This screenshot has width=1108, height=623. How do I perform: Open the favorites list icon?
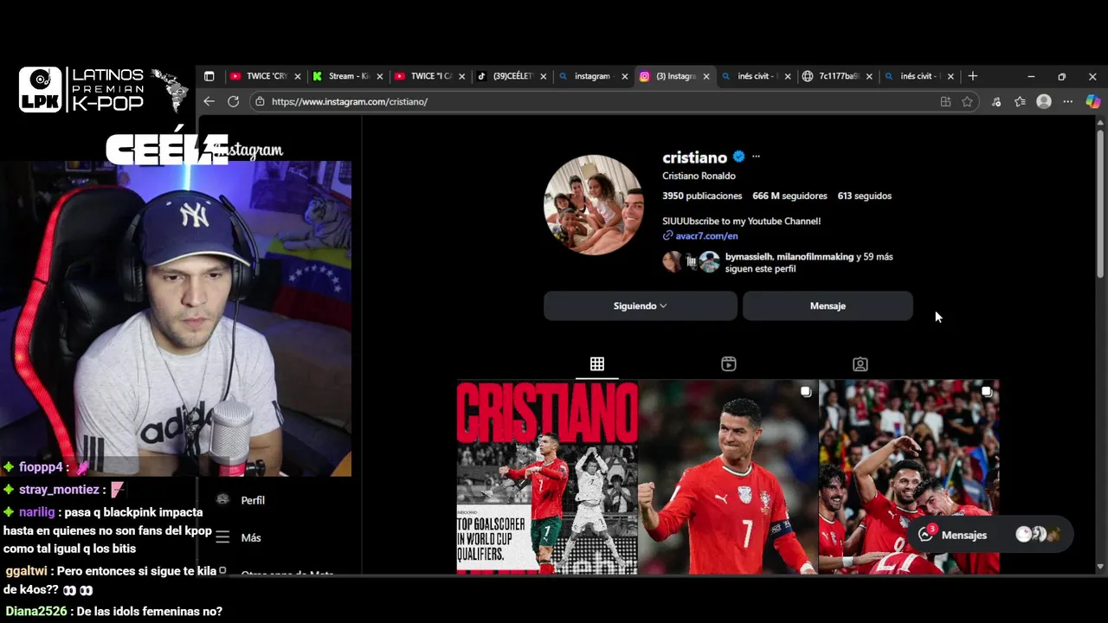point(1020,101)
